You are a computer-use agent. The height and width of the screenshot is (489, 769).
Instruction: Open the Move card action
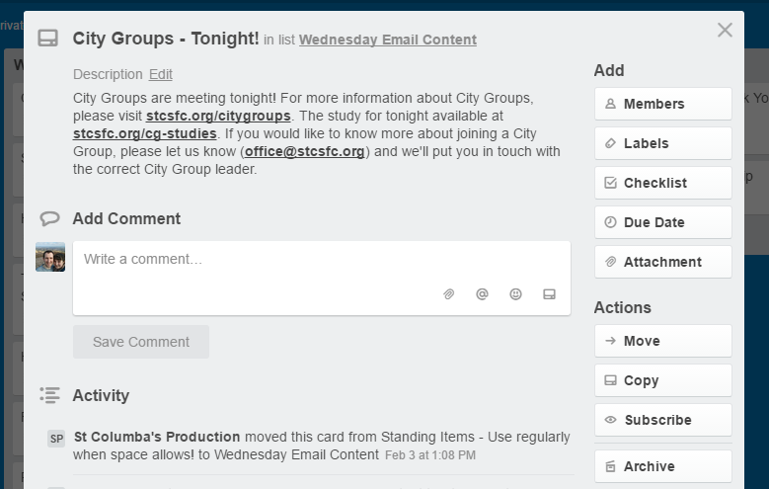[663, 341]
